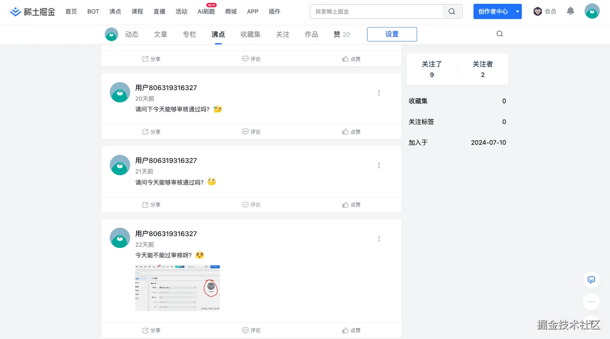Click the Juejin logo to go home
610x339 pixels.
33,11
